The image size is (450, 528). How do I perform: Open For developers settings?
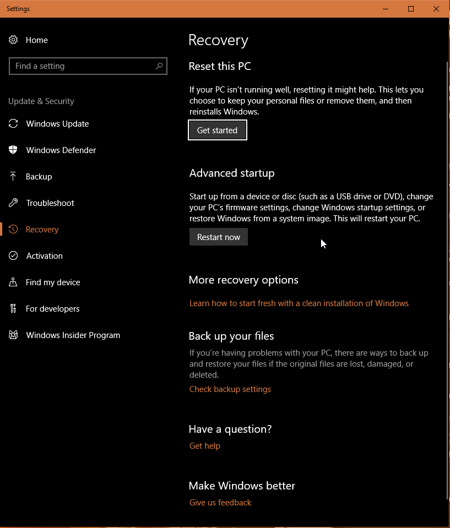(52, 308)
